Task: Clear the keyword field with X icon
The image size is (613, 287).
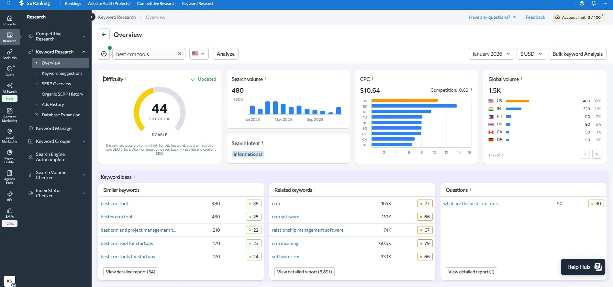Action: (180, 54)
